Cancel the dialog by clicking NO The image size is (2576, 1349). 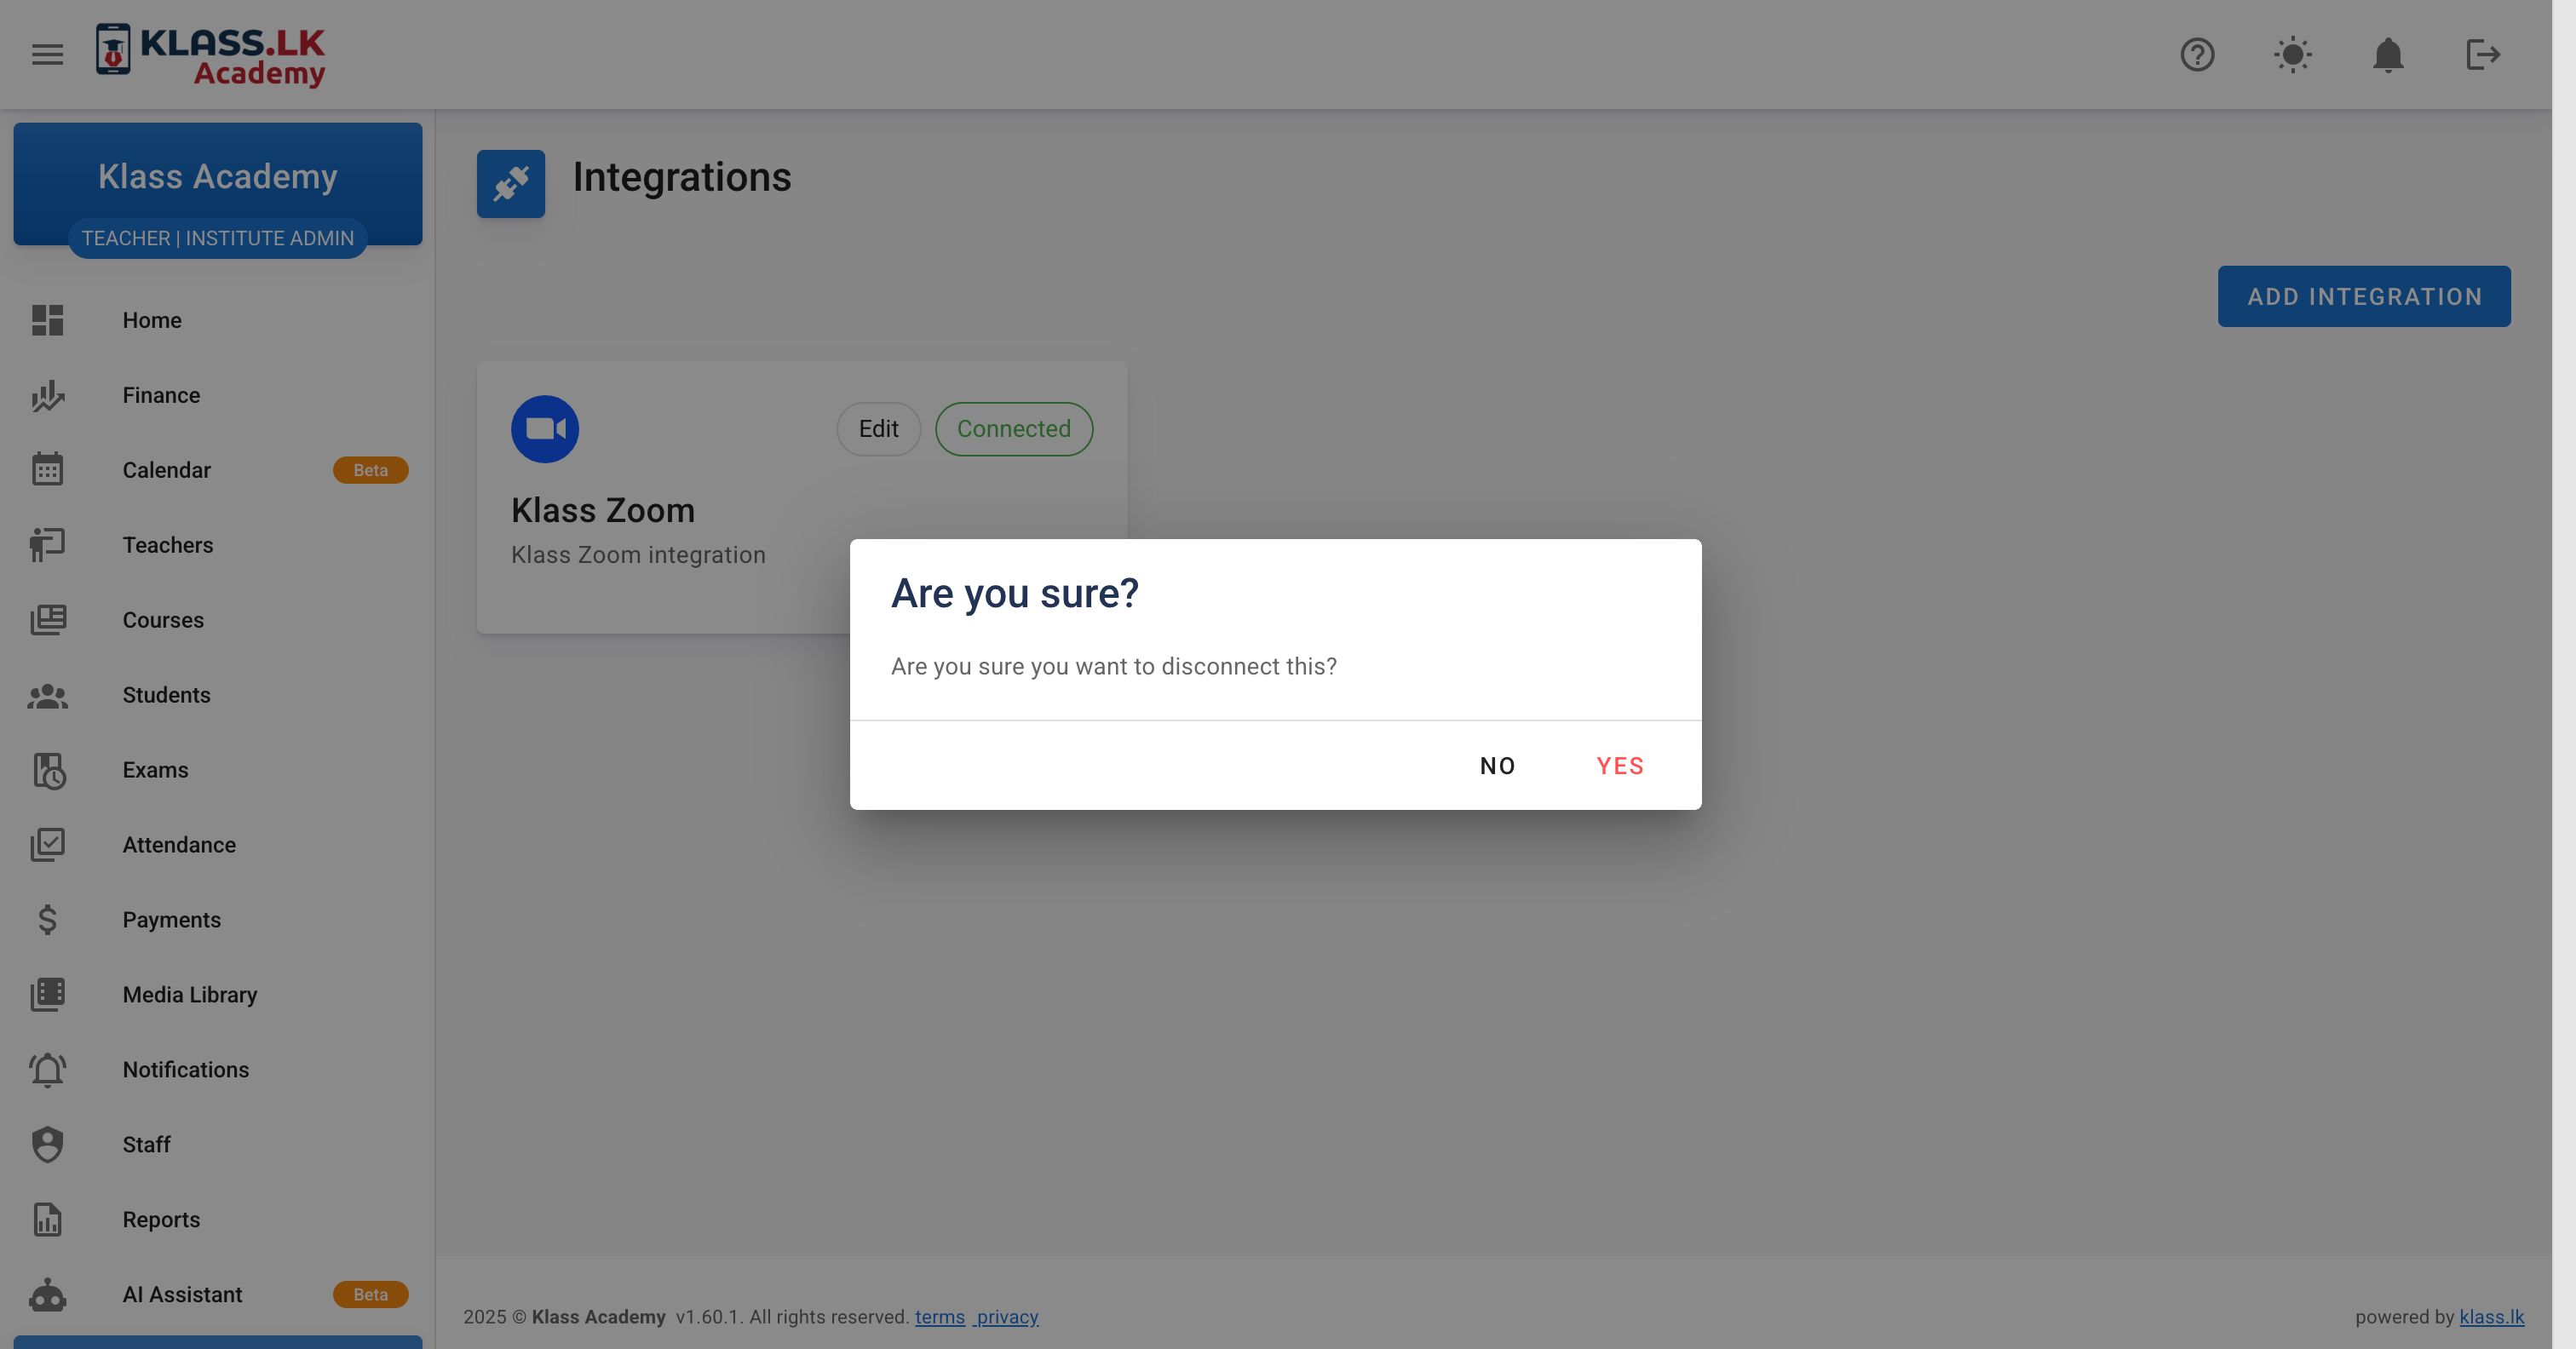[x=1497, y=766]
